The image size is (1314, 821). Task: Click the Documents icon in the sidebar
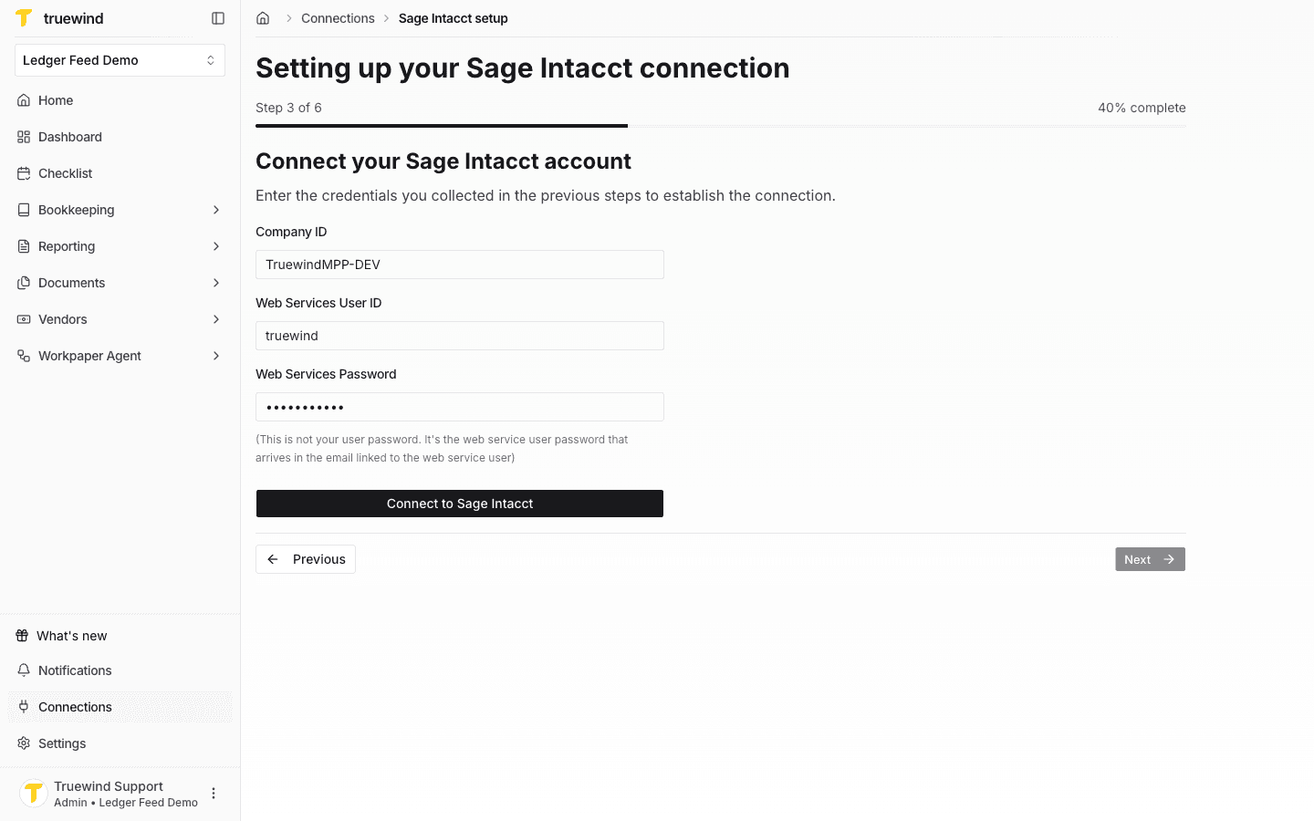pyautogui.click(x=23, y=283)
